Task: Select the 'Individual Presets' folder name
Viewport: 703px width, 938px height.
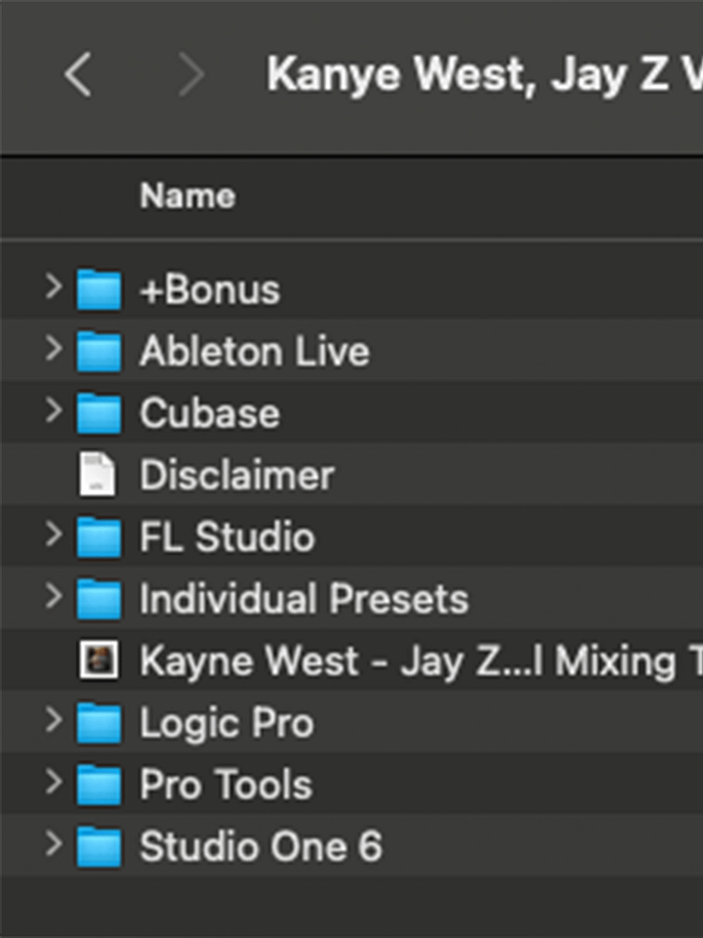Action: (x=304, y=599)
